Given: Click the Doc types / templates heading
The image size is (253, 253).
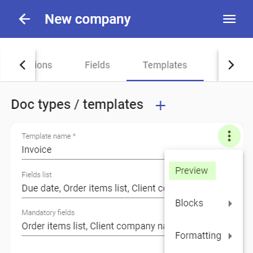Looking at the screenshot, I should (77, 105).
